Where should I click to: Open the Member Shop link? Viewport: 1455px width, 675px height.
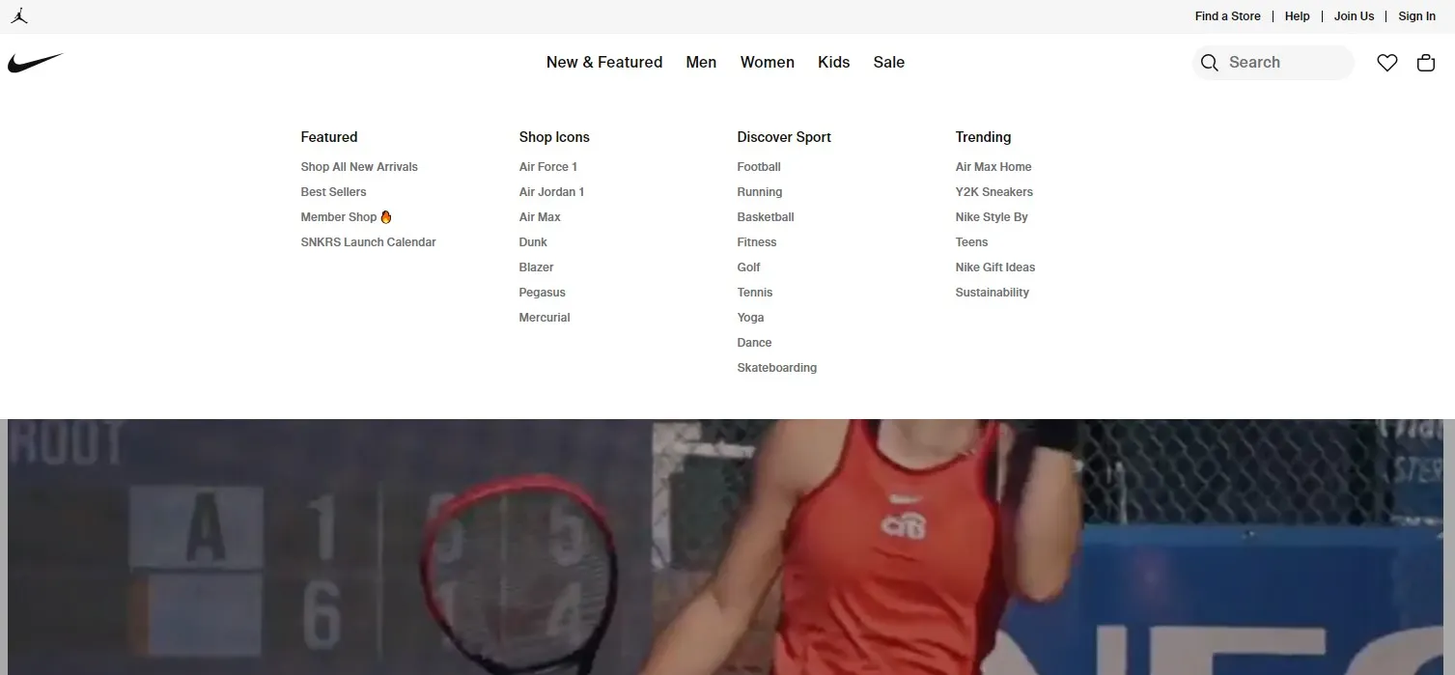pos(339,217)
